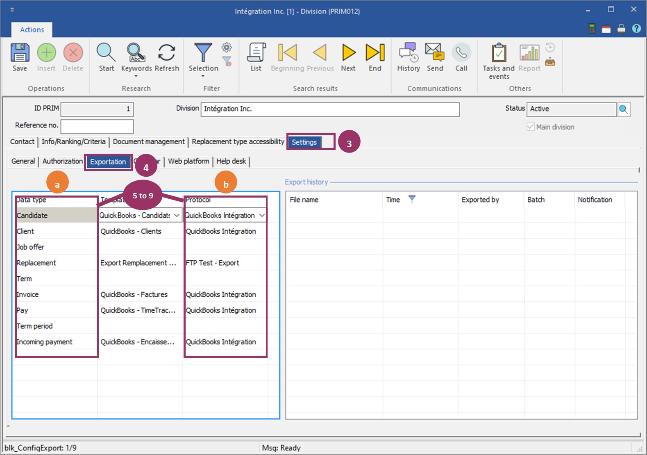Click the small clock history icon in Others

click(x=550, y=47)
